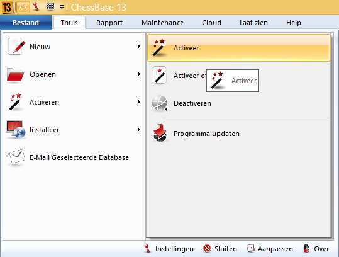The image size is (339, 257).
Task: Select the Activeren menu entry
Action: (x=74, y=102)
